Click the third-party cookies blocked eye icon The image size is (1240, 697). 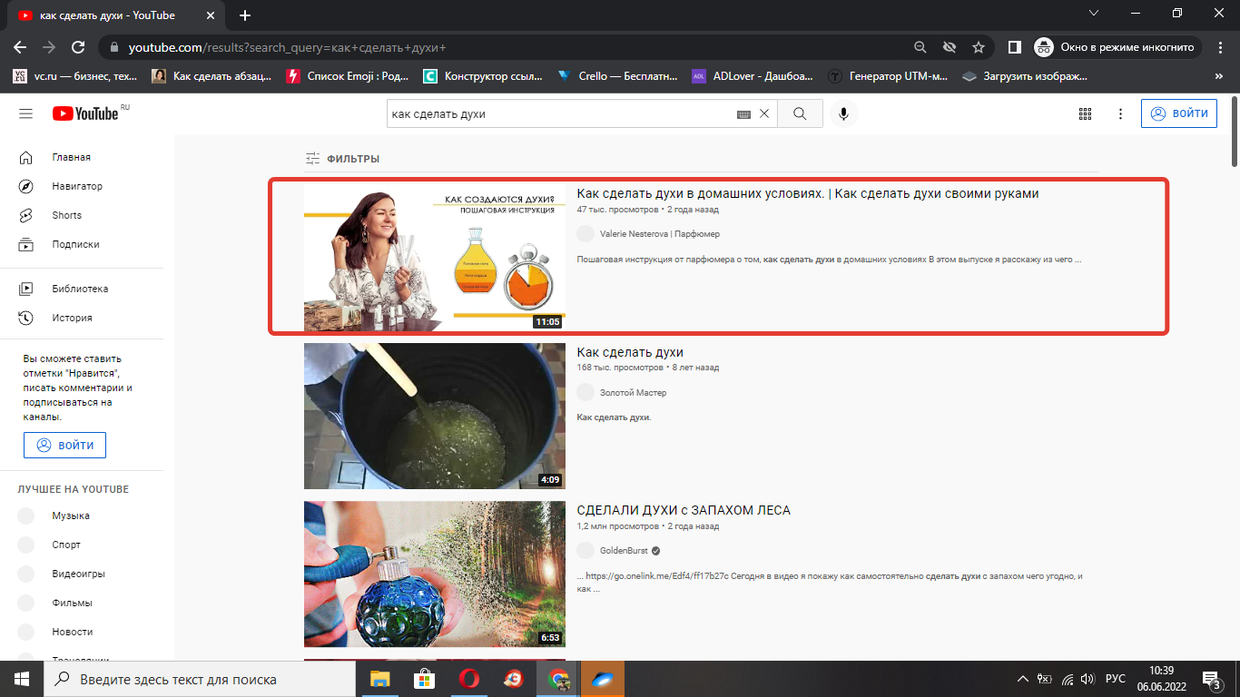949,47
